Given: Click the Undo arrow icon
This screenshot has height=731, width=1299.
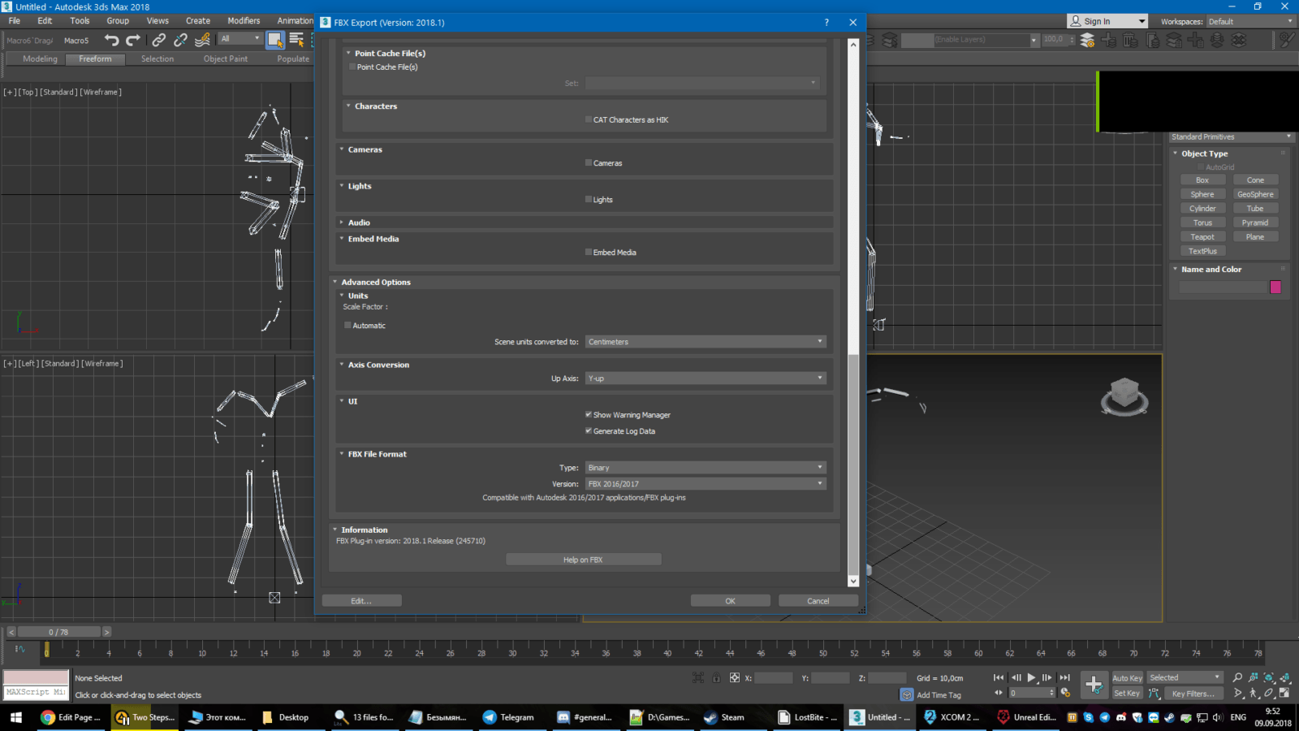Looking at the screenshot, I should 111,40.
